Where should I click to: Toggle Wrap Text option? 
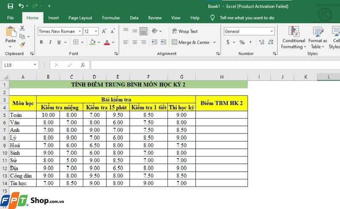[x=185, y=31]
